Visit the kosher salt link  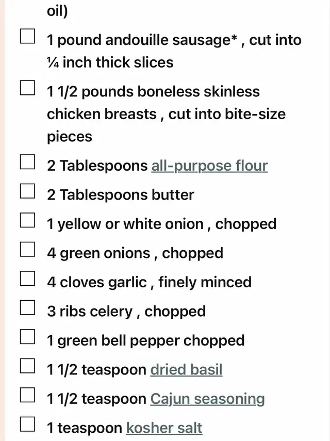pos(164,428)
